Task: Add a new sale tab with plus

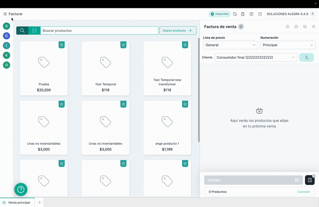Action: pos(39,202)
